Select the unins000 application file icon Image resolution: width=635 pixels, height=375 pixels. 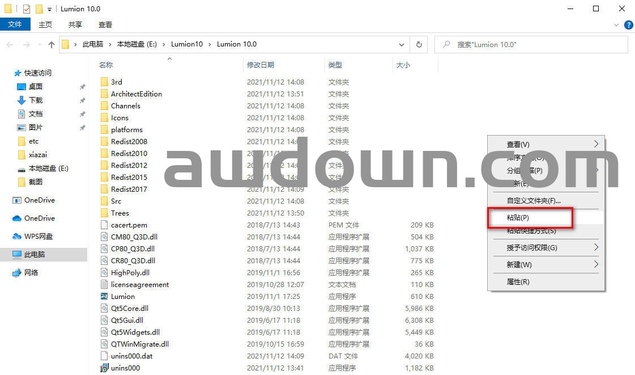(x=104, y=368)
